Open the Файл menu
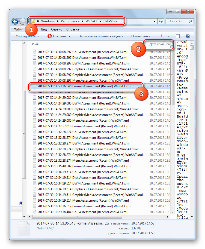This screenshot has width=205, height=249. click(17, 29)
